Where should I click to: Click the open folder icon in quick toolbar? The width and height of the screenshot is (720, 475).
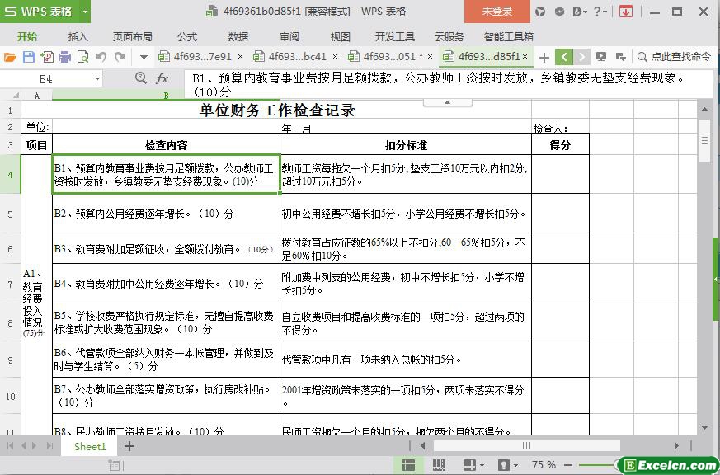(10, 57)
